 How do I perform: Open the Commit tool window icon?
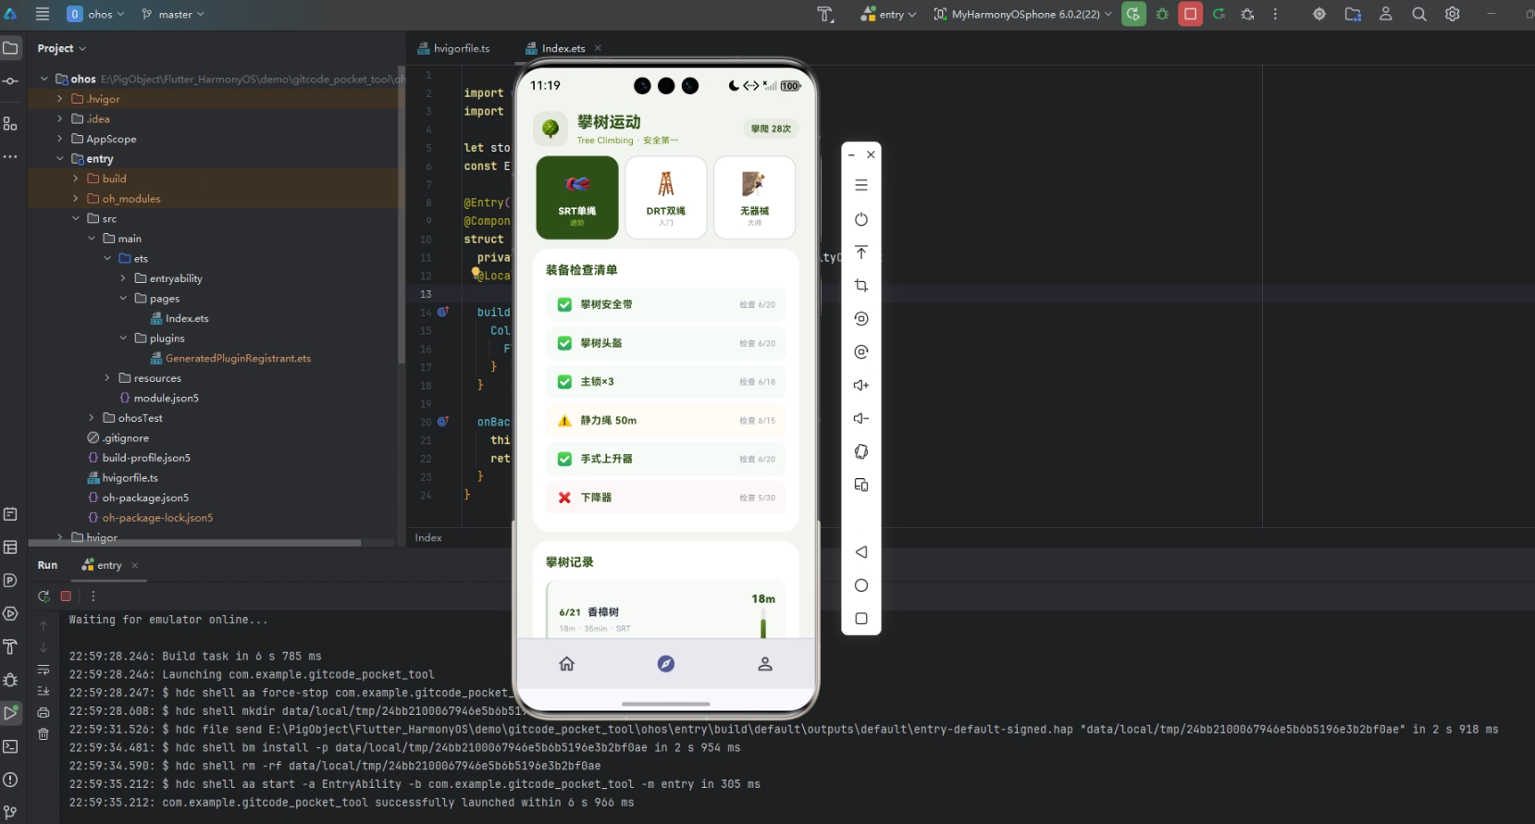point(10,81)
